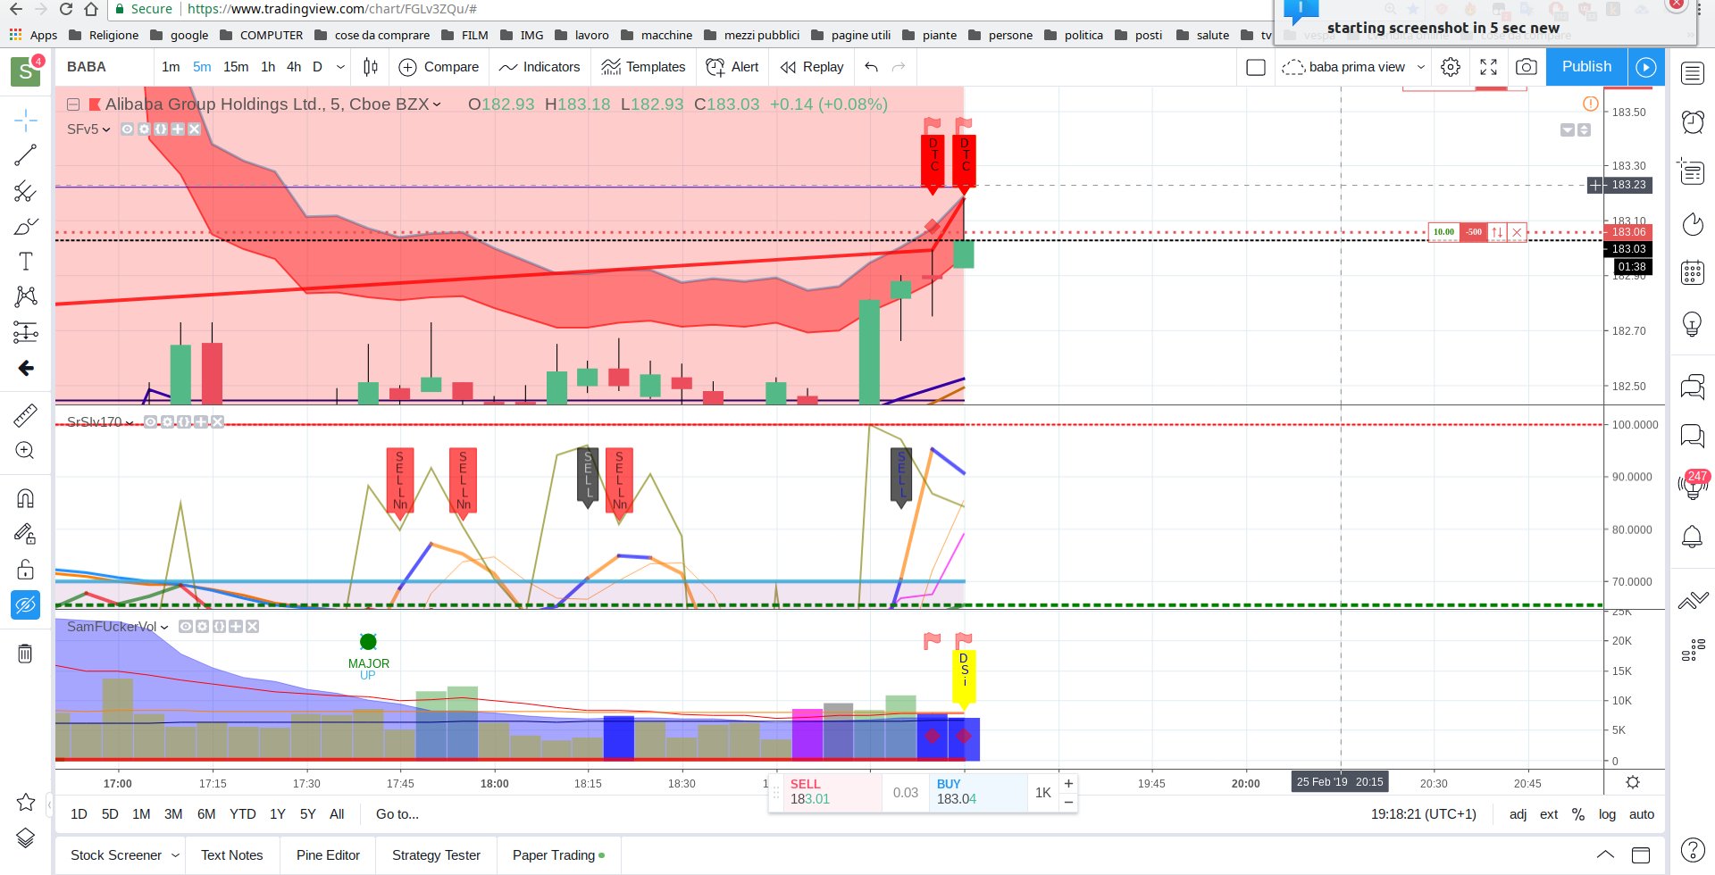Viewport: 1715px width, 875px height.
Task: Open the baba prima view layout dropdown
Action: point(1421,67)
